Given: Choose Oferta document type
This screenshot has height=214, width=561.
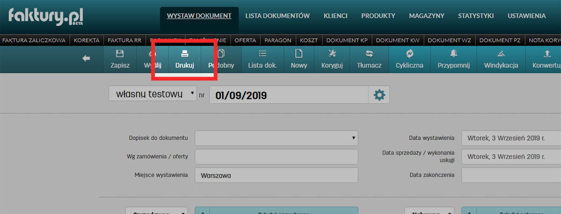Looking at the screenshot, I should click(245, 40).
